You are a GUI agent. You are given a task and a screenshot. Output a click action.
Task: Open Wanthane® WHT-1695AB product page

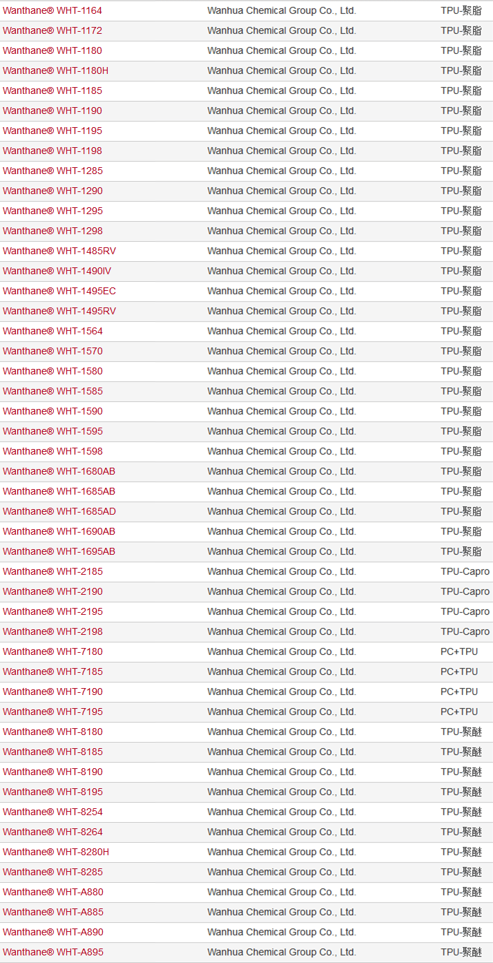(59, 551)
